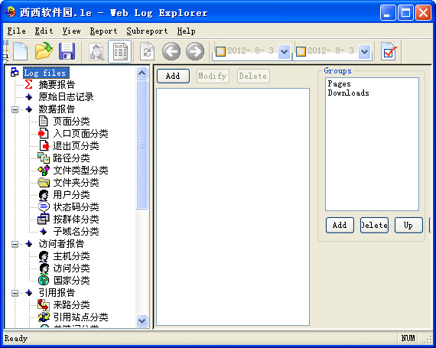Open a log with the folder icon
Screen dimensions: 436x348
44,51
